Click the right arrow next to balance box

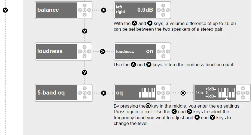coord(104,10)
